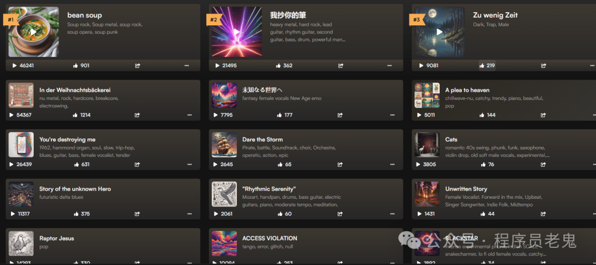The image size is (596, 265).
Task: Open Raptor Jesus bird thumbnail
Action: point(22,243)
